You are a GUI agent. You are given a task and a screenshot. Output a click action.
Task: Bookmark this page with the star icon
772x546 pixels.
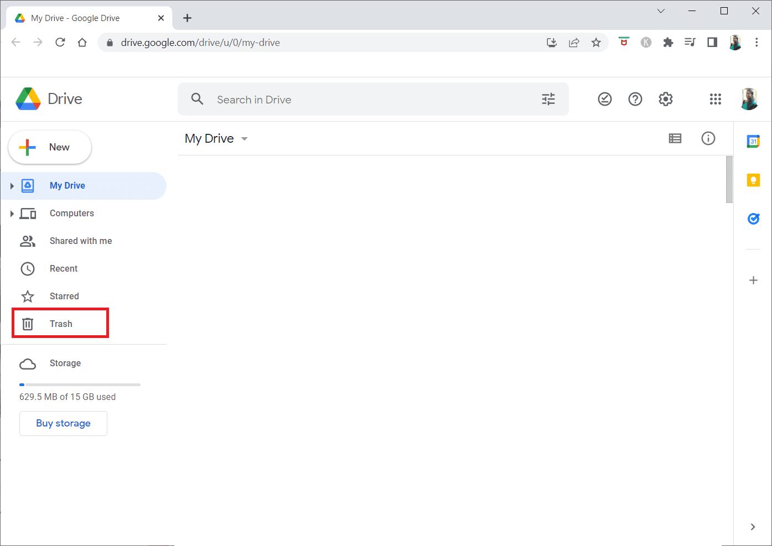tap(596, 43)
